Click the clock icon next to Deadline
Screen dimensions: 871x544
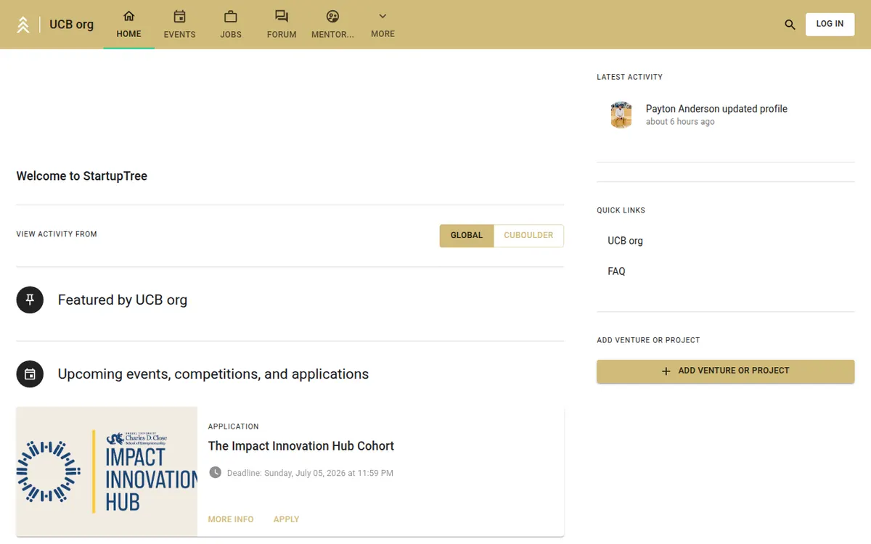[x=215, y=472]
